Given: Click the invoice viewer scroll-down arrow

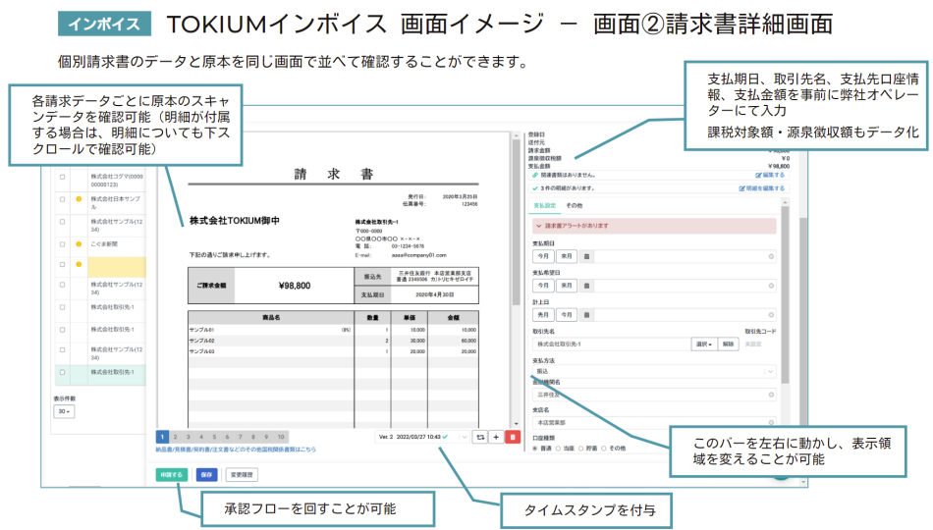Looking at the screenshot, I should (516, 424).
